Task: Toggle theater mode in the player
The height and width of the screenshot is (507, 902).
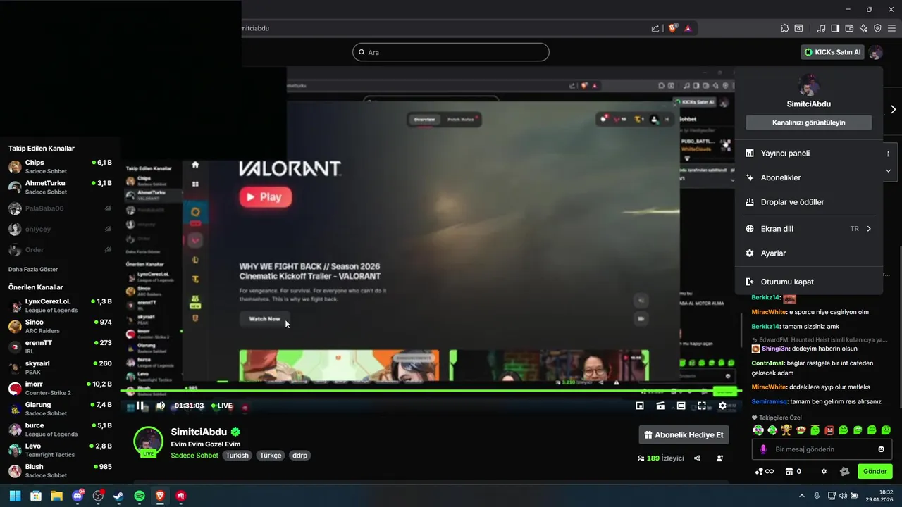Action: point(681,406)
